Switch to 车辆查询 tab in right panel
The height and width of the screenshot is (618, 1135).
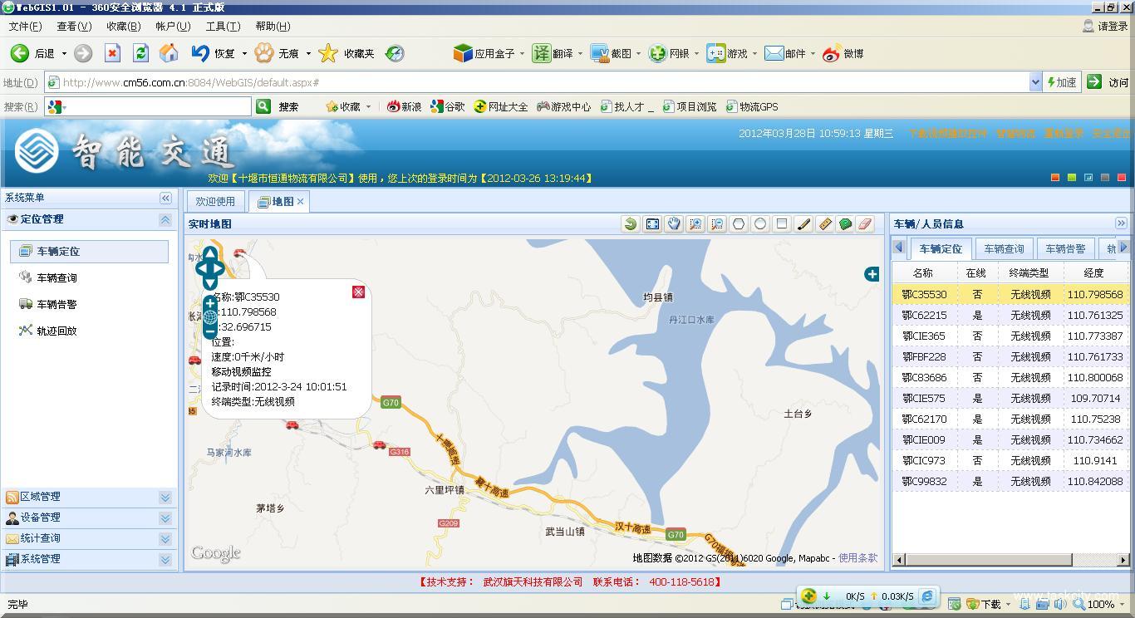pos(1004,248)
